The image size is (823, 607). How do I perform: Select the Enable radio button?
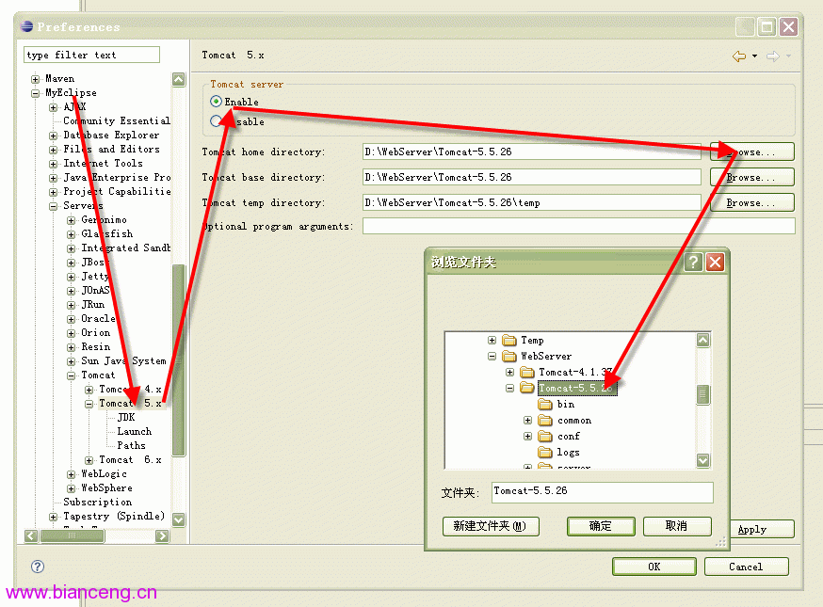pos(216,102)
